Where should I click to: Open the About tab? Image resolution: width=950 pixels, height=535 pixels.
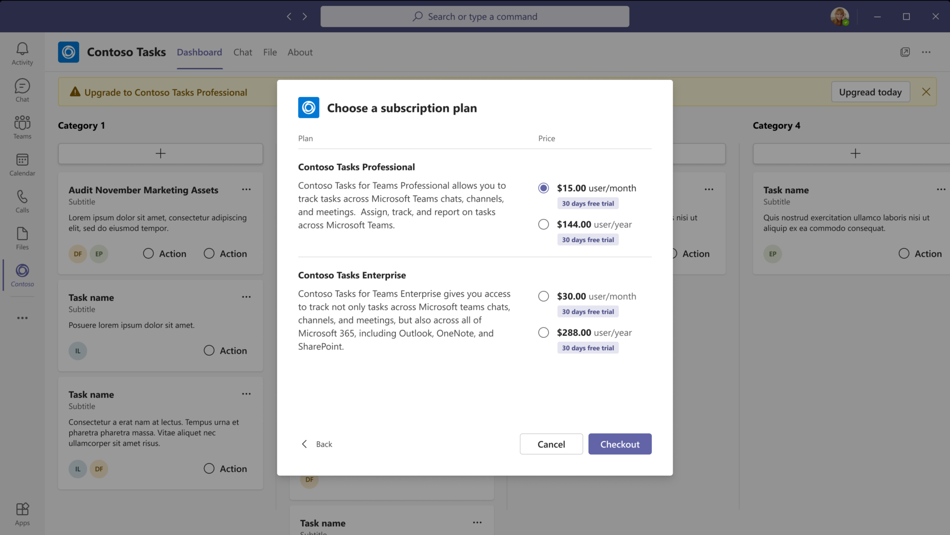click(x=300, y=52)
